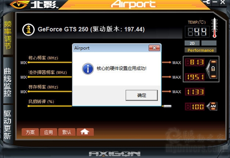230x158 pixels.
Task: Click the memory frequency slider track
Action: coord(50,91)
